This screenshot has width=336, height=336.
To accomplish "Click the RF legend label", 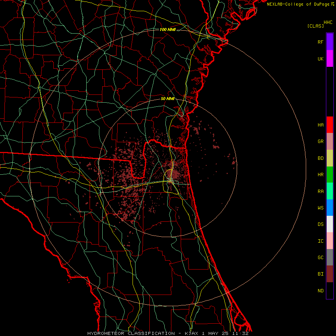I will click(x=320, y=42).
